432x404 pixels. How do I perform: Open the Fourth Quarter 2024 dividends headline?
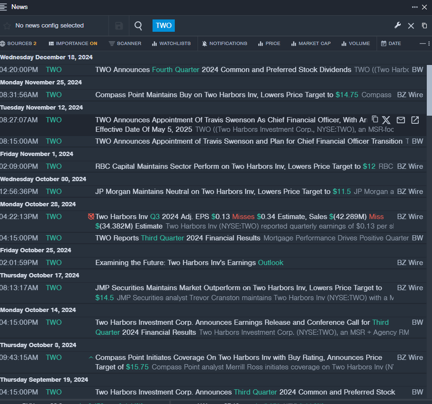[223, 70]
